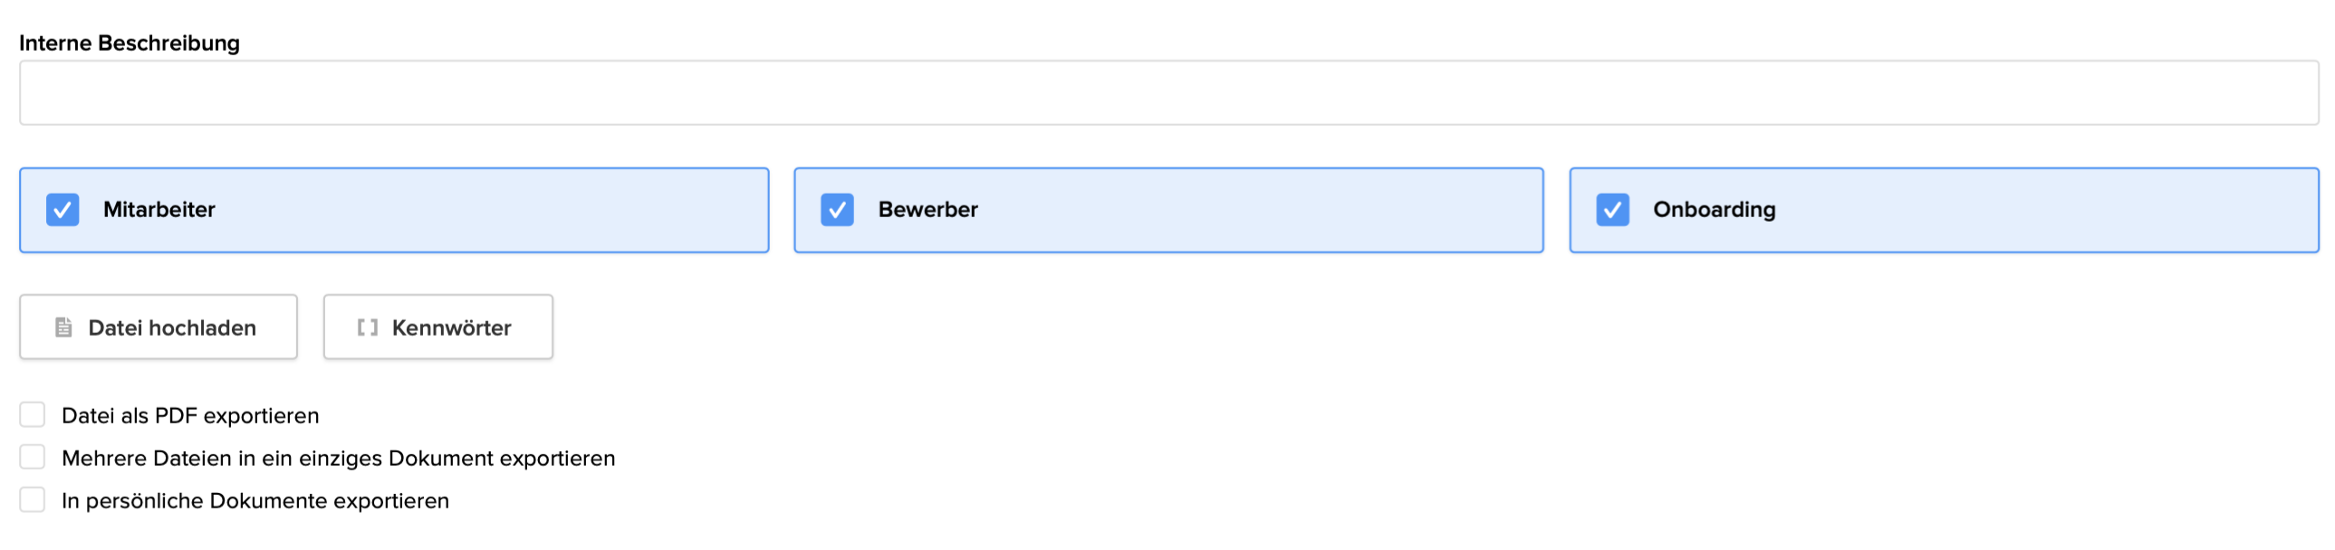Viewport: 2335px width, 550px height.
Task: Click the Datei hochladen button
Action: 158,327
